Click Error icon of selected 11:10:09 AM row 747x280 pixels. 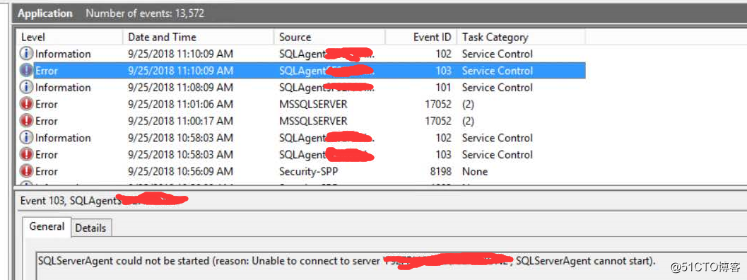[27, 71]
